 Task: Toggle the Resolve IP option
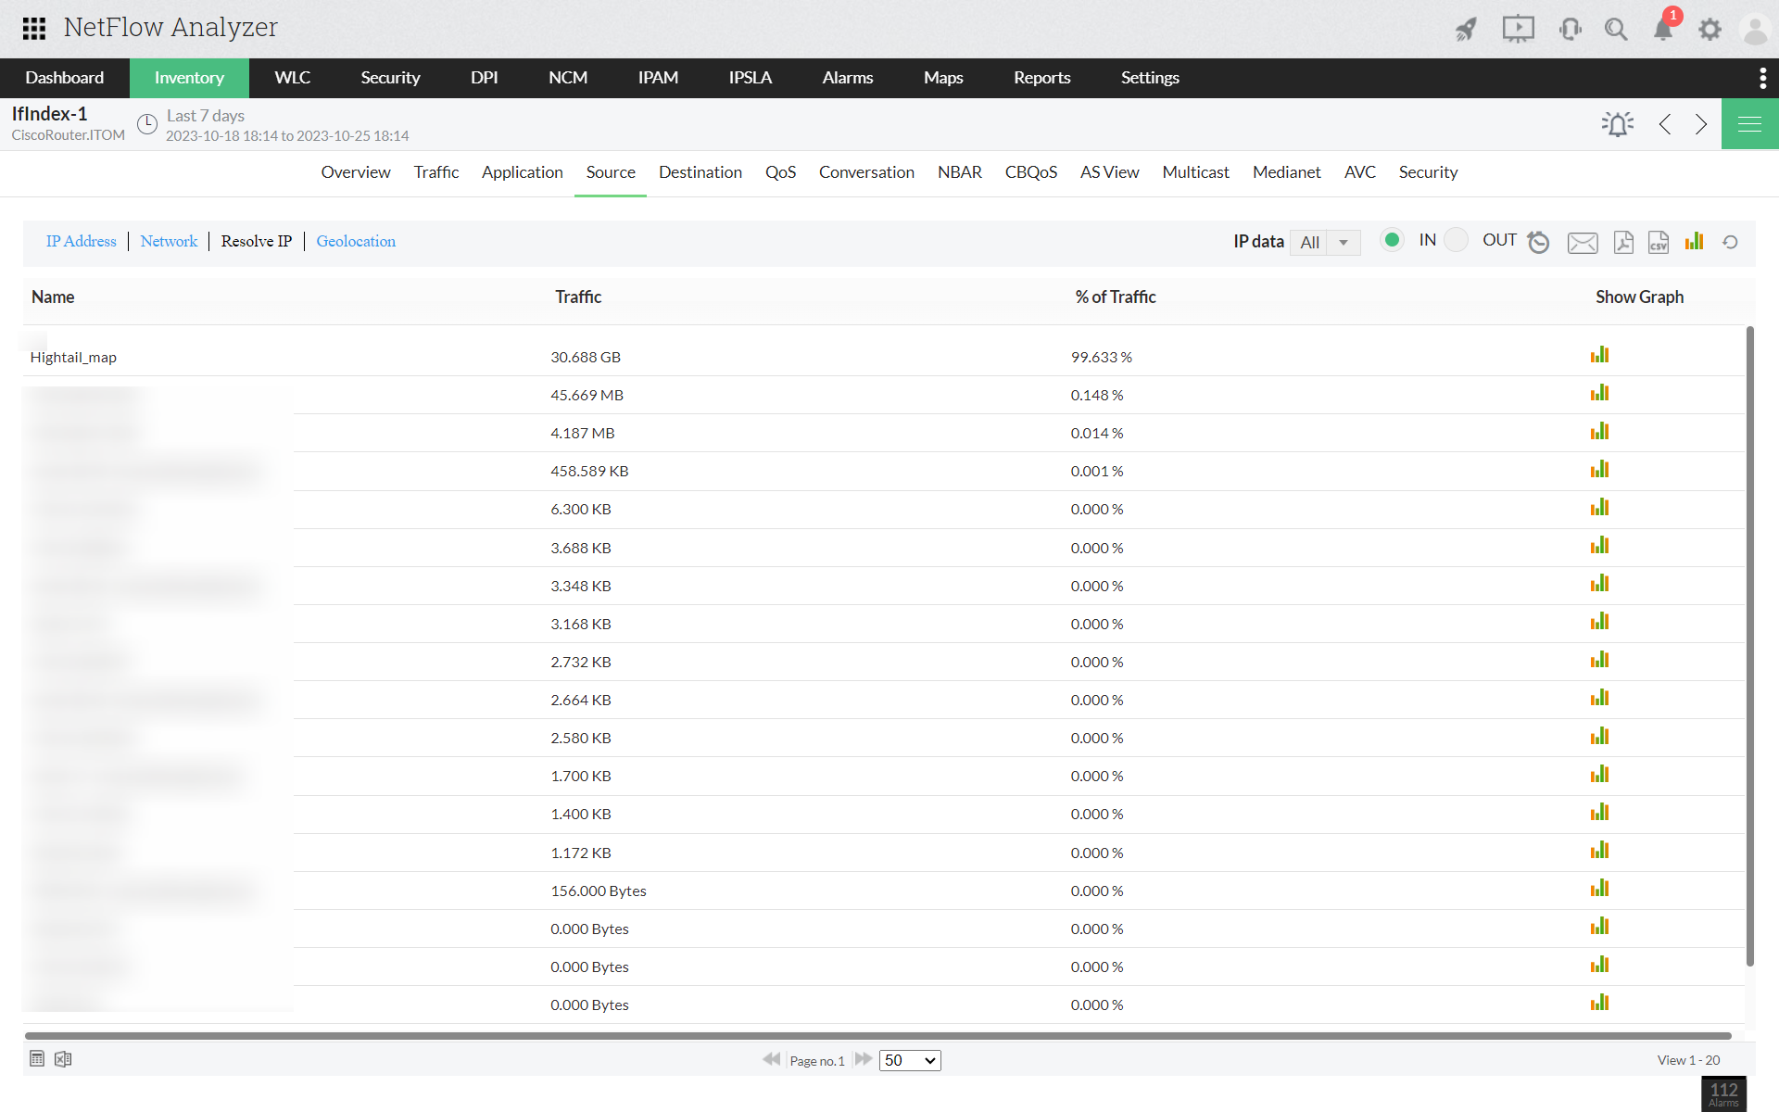click(256, 241)
